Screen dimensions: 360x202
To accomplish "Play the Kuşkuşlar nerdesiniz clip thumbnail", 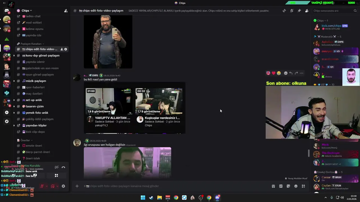I will (159, 101).
